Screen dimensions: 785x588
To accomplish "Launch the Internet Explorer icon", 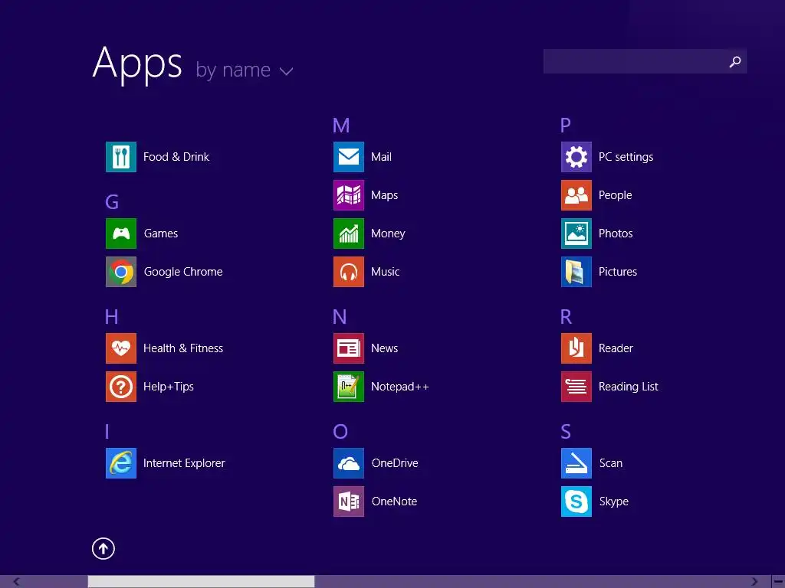I will click(x=120, y=463).
